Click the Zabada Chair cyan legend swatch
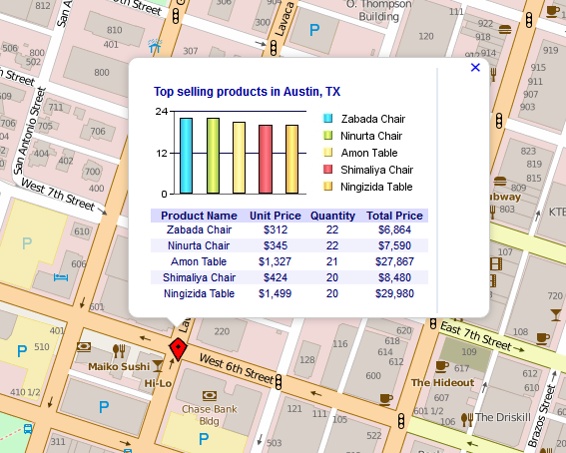The width and height of the screenshot is (566, 453). pos(327,119)
